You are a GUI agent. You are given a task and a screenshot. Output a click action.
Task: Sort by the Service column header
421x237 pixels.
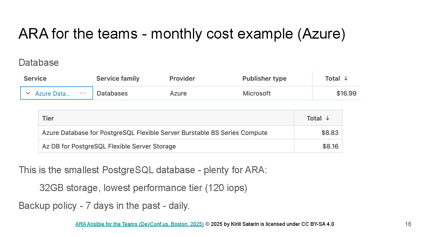35,78
